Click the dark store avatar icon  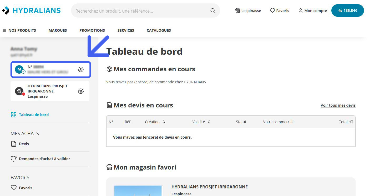point(19,91)
